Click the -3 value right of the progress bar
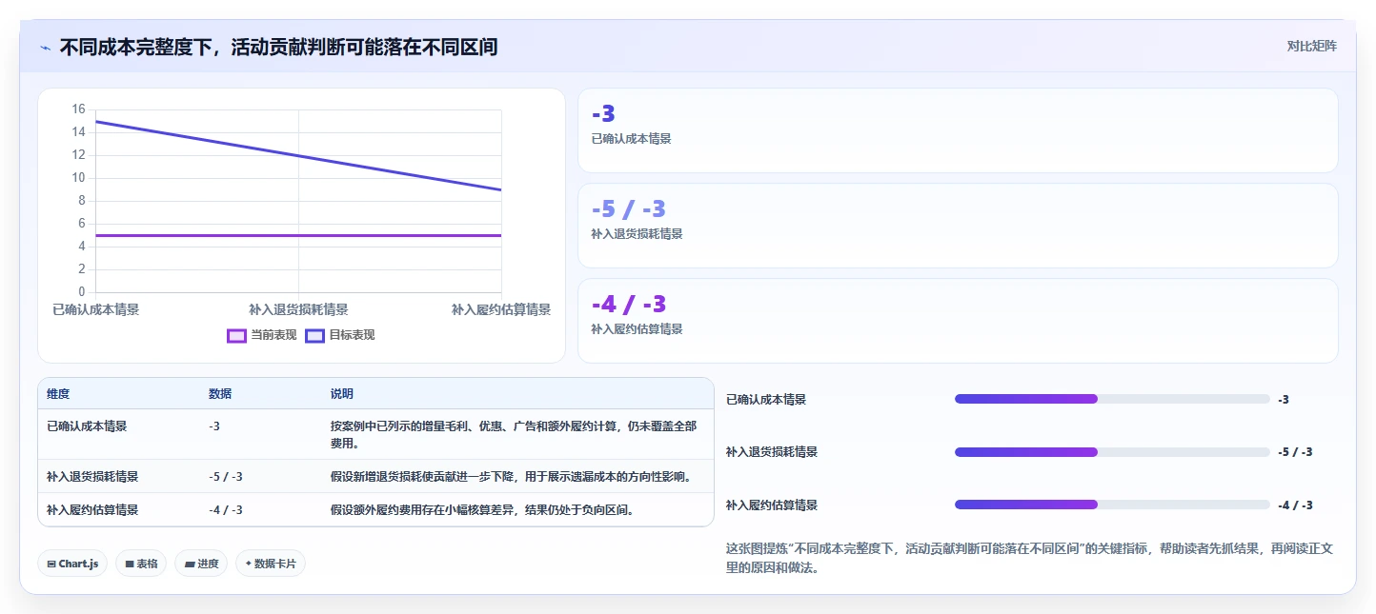The width and height of the screenshot is (1376, 614). click(x=1284, y=400)
